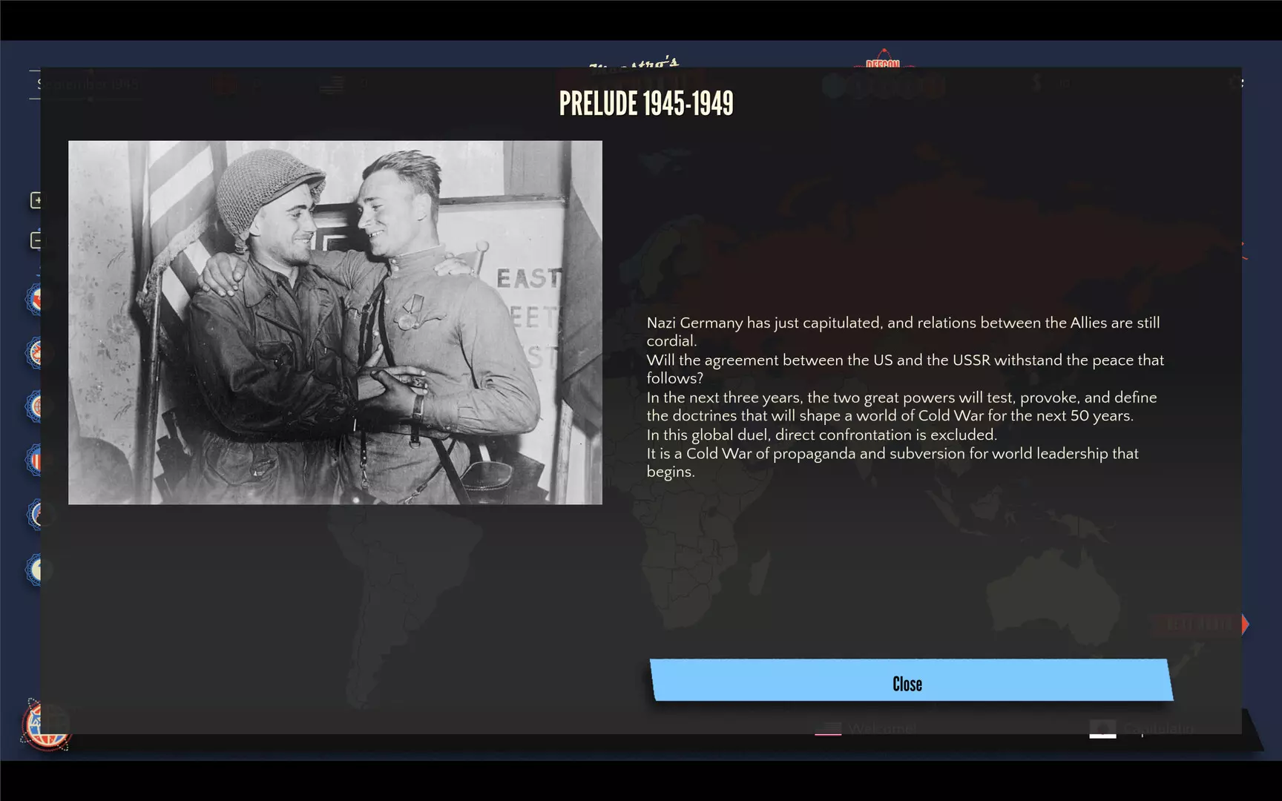Click the map zoom-in plus icon
The width and height of the screenshot is (1282, 801).
point(36,200)
